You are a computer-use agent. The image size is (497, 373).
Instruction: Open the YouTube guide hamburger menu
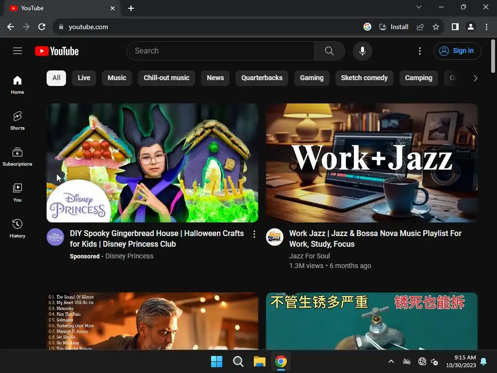point(17,51)
